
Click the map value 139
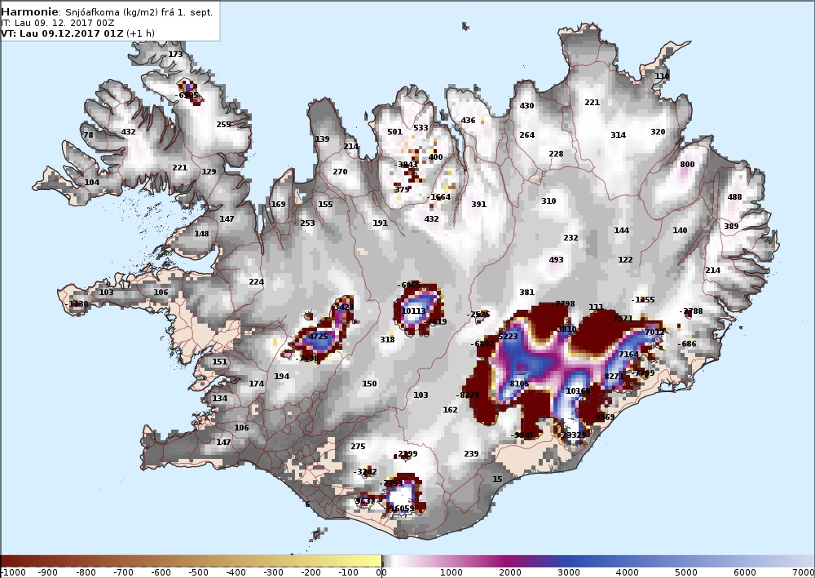(x=322, y=139)
